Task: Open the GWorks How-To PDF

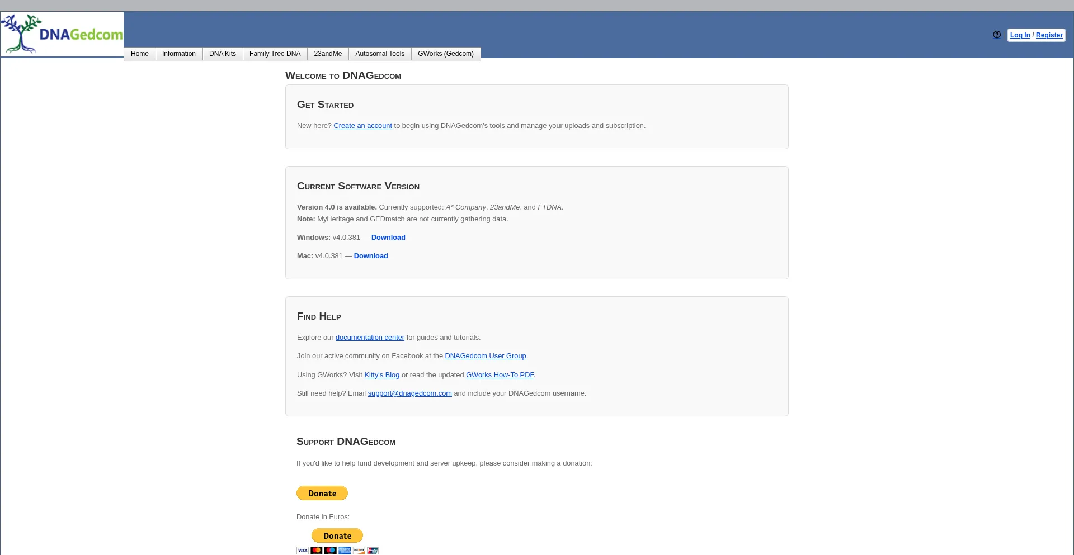Action: 500,374
